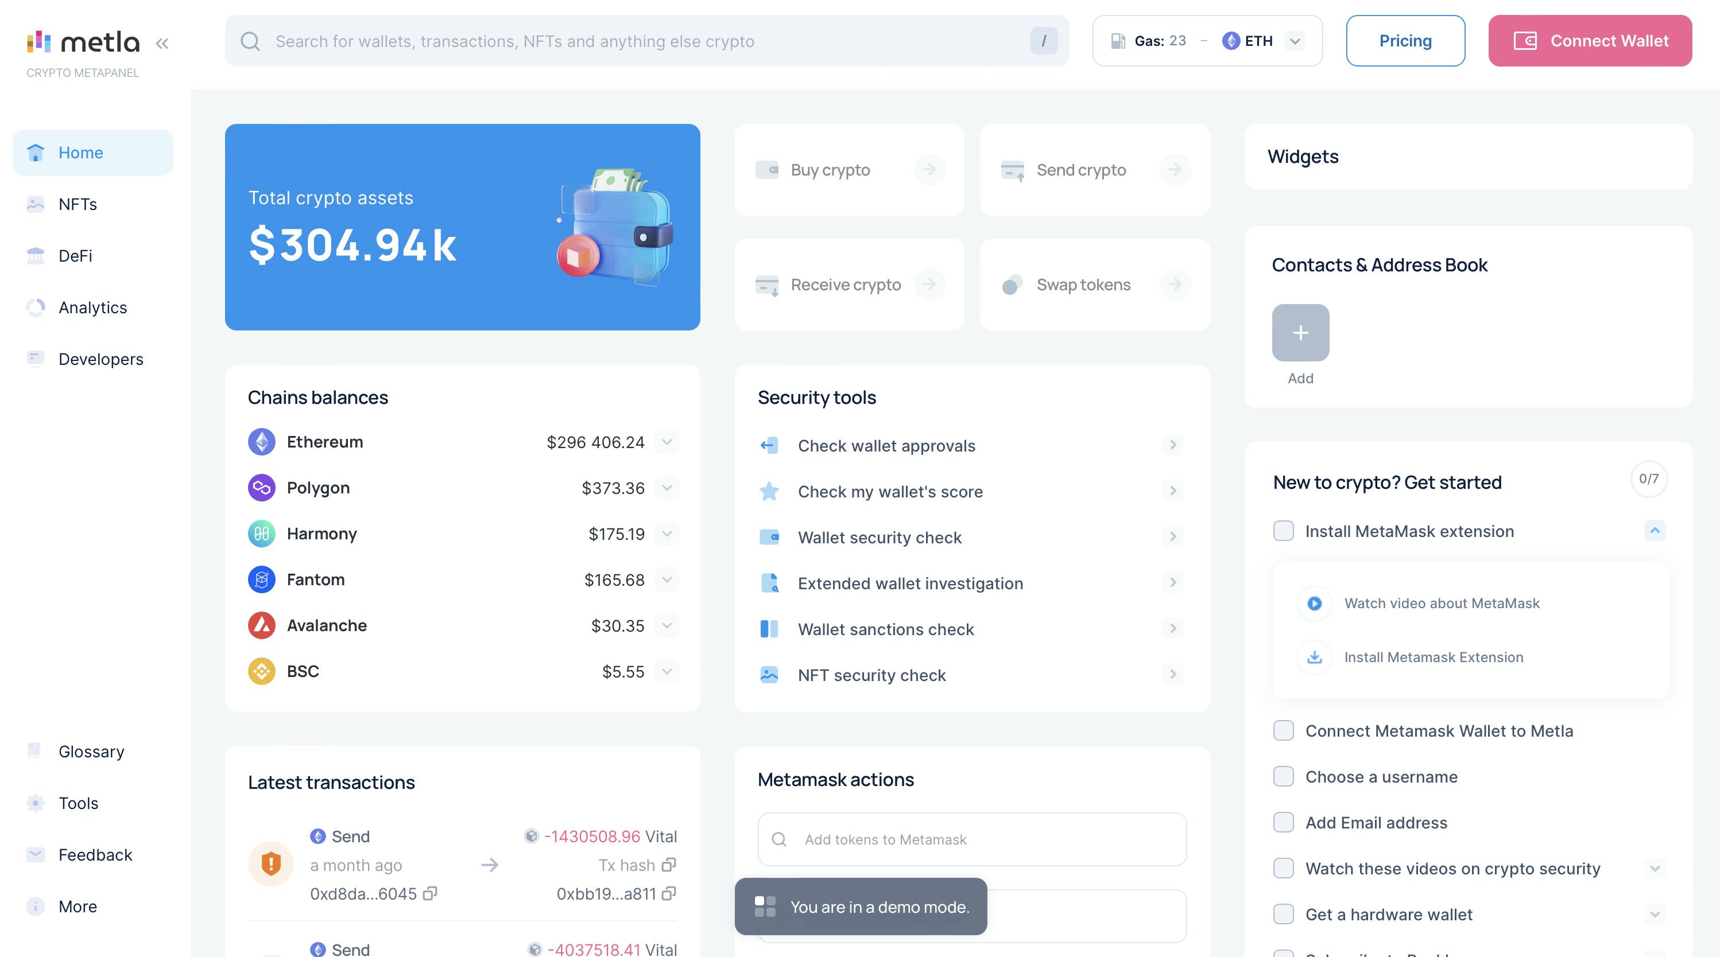Check Choose a username checkbox
This screenshot has width=1720, height=957.
1283,777
